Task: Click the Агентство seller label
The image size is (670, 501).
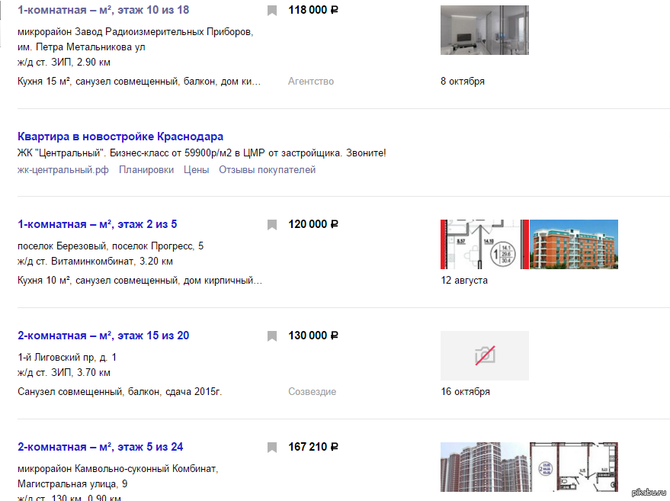Action: pos(311,82)
